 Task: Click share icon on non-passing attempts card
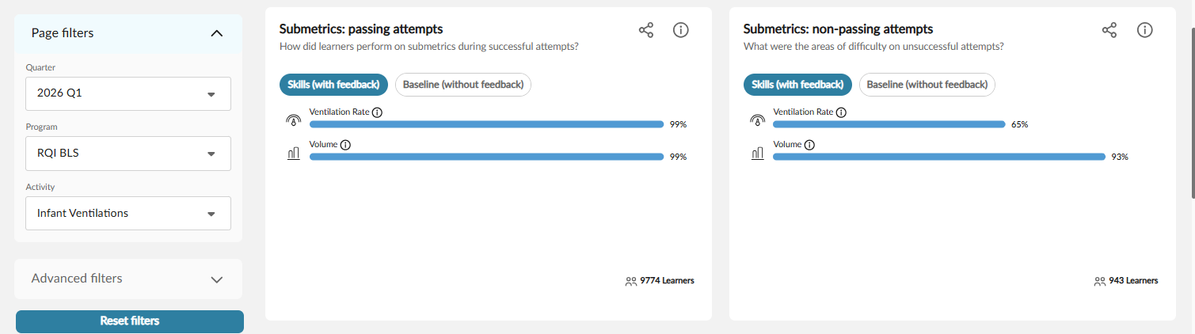1109,30
